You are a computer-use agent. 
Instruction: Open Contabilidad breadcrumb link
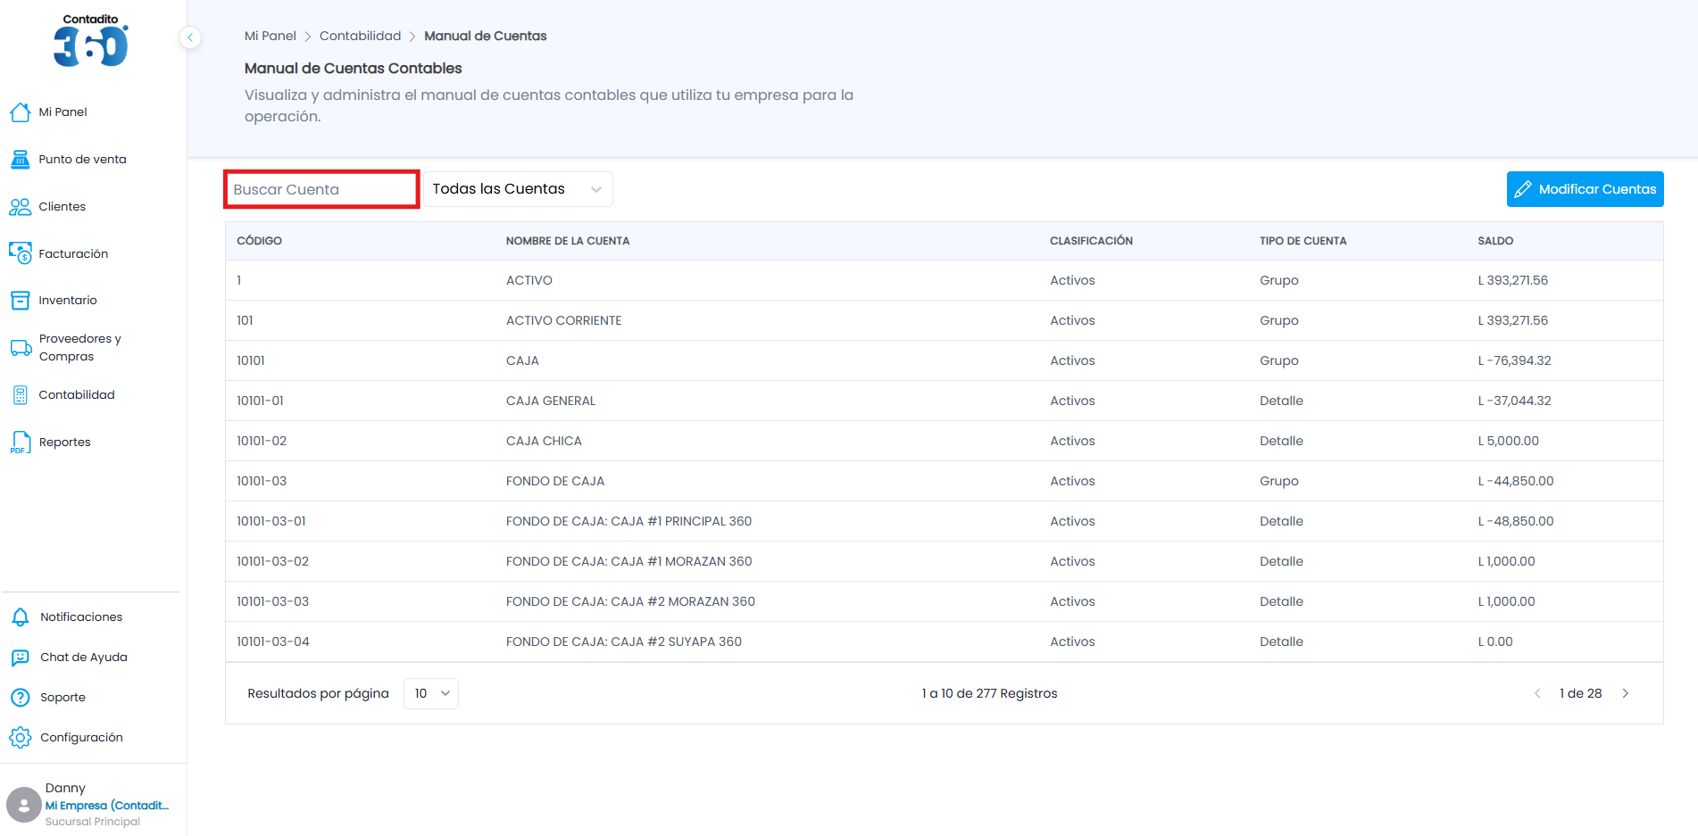tap(361, 36)
